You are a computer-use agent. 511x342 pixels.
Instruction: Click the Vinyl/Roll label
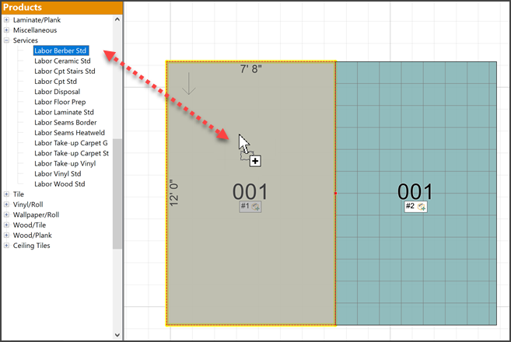pyautogui.click(x=28, y=204)
